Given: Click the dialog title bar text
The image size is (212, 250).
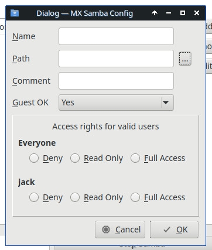Looking at the screenshot, I should click(84, 13).
